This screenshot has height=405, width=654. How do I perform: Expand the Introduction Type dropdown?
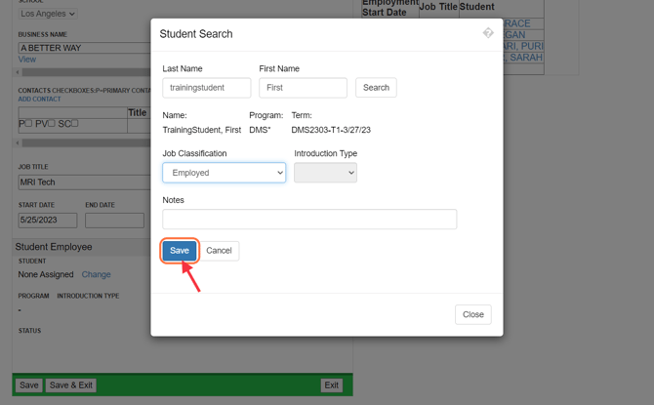coord(325,173)
